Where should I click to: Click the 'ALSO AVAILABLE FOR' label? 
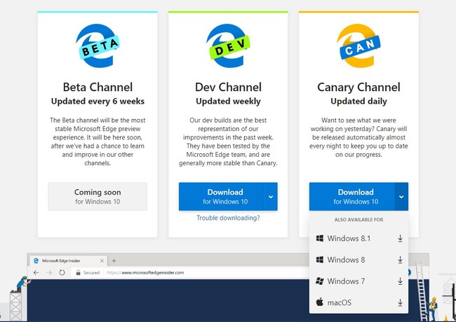(359, 220)
